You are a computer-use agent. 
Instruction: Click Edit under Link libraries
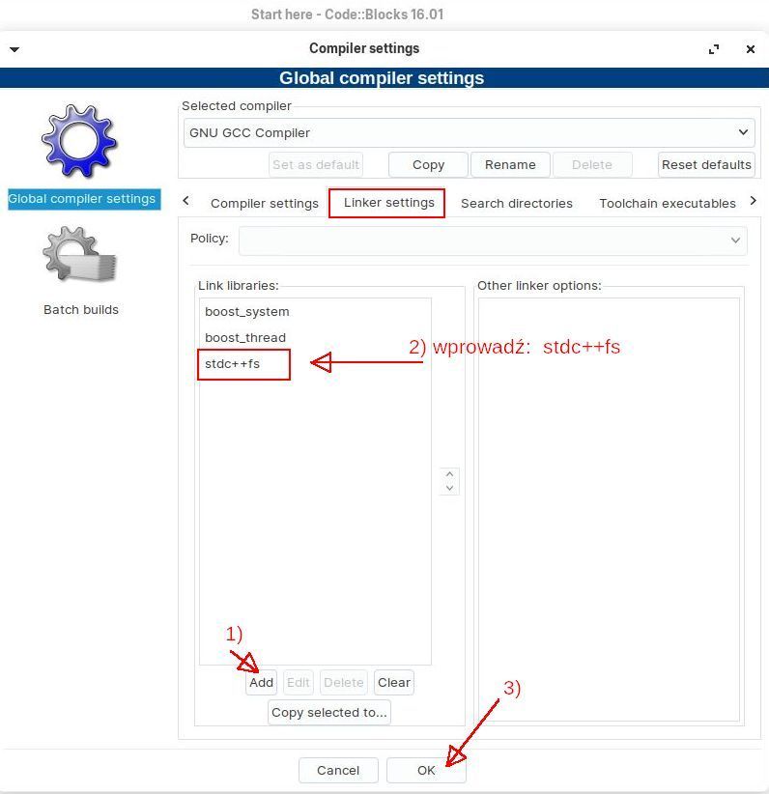pos(298,683)
